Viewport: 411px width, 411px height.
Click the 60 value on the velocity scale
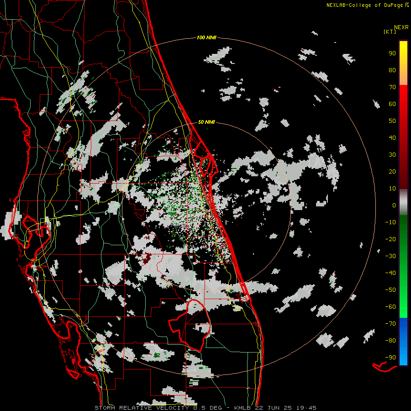392,104
